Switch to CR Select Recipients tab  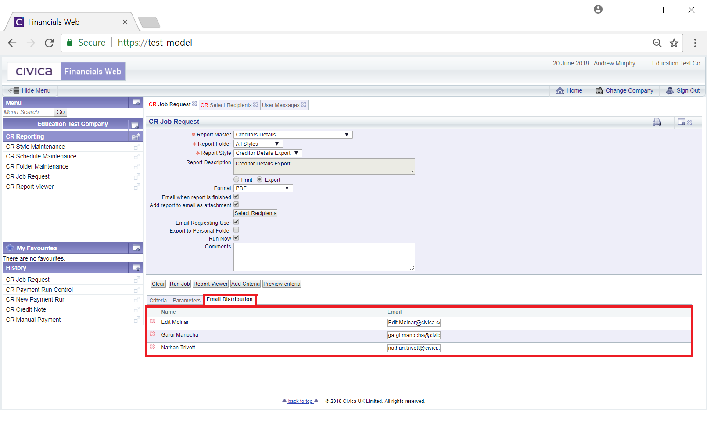pyautogui.click(x=226, y=105)
